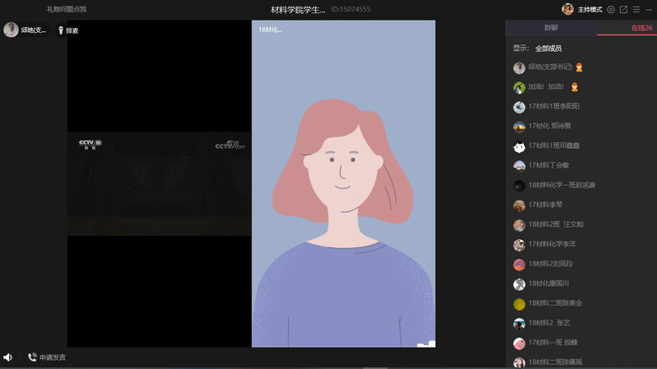
Task: Click 申请发言 to request to speak
Action: click(x=47, y=357)
